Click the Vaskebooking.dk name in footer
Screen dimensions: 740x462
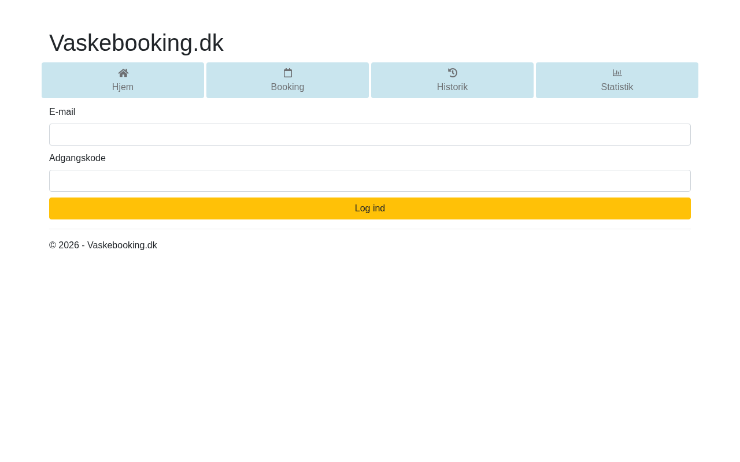[122, 245]
